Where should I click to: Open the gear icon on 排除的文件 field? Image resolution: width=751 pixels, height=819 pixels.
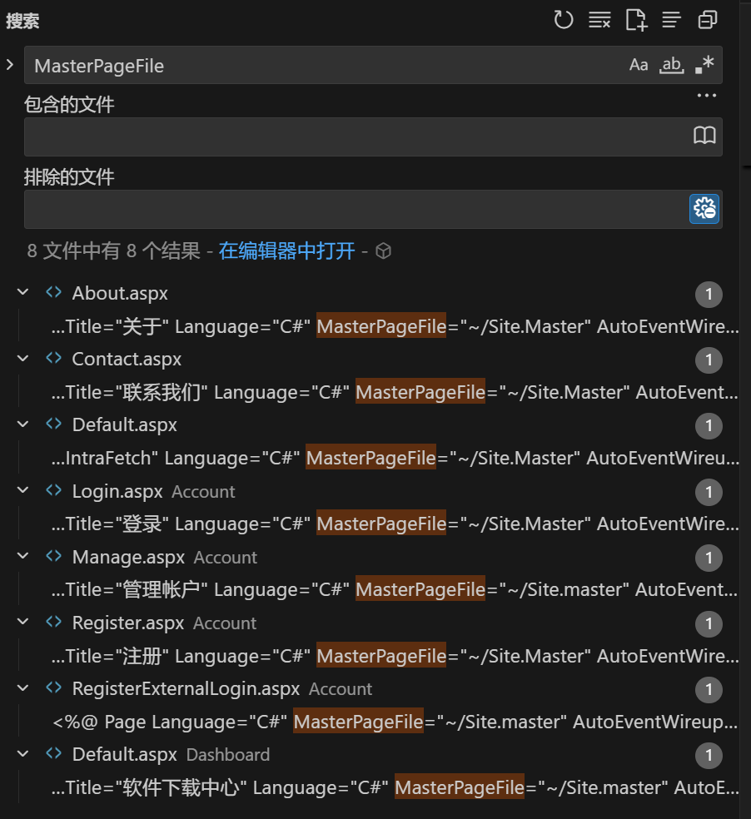coord(704,208)
